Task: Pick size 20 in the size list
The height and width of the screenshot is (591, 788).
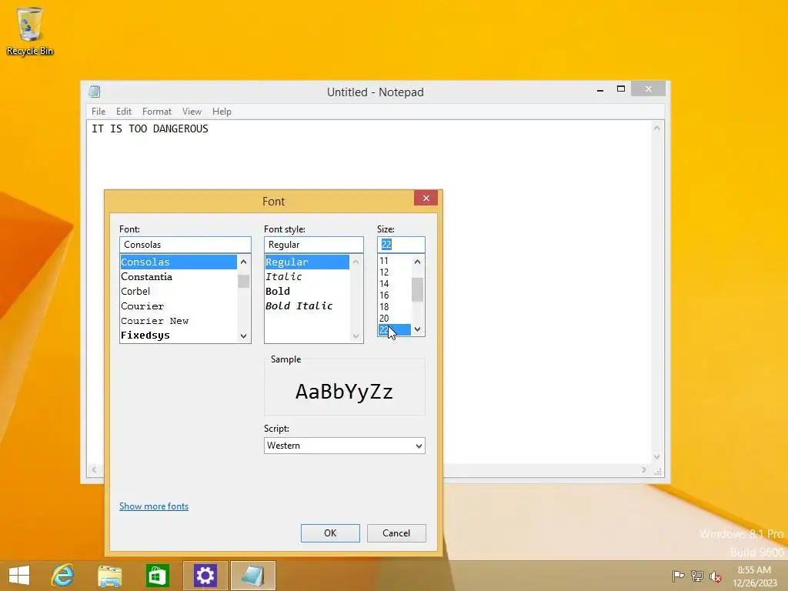Action: tap(395, 319)
